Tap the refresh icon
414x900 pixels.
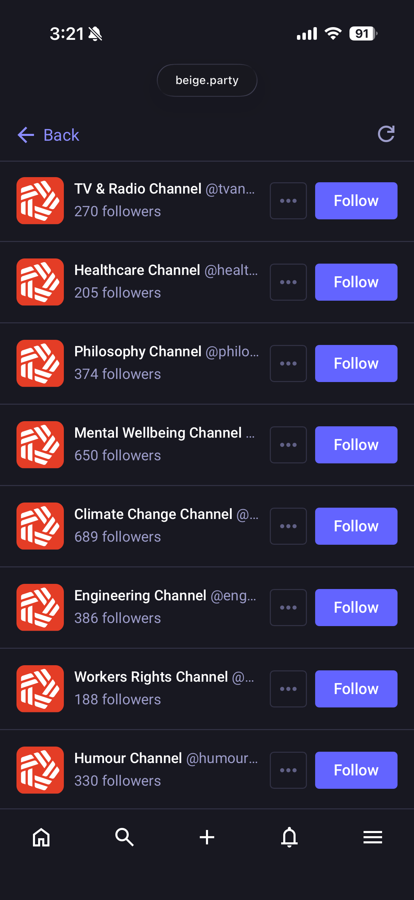coord(386,134)
